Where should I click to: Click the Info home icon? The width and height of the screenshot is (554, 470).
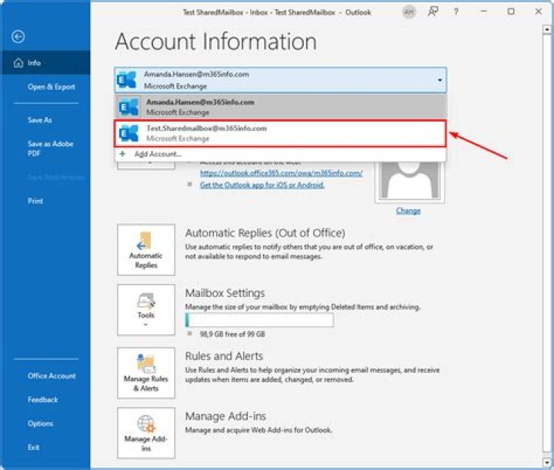(x=18, y=63)
